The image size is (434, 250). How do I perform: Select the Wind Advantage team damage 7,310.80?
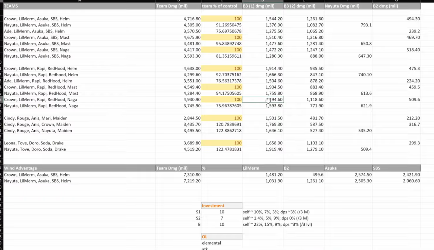(x=178, y=175)
